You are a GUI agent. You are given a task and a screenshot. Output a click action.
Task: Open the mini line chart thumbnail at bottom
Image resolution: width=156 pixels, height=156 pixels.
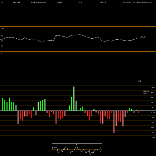tap(77, 149)
